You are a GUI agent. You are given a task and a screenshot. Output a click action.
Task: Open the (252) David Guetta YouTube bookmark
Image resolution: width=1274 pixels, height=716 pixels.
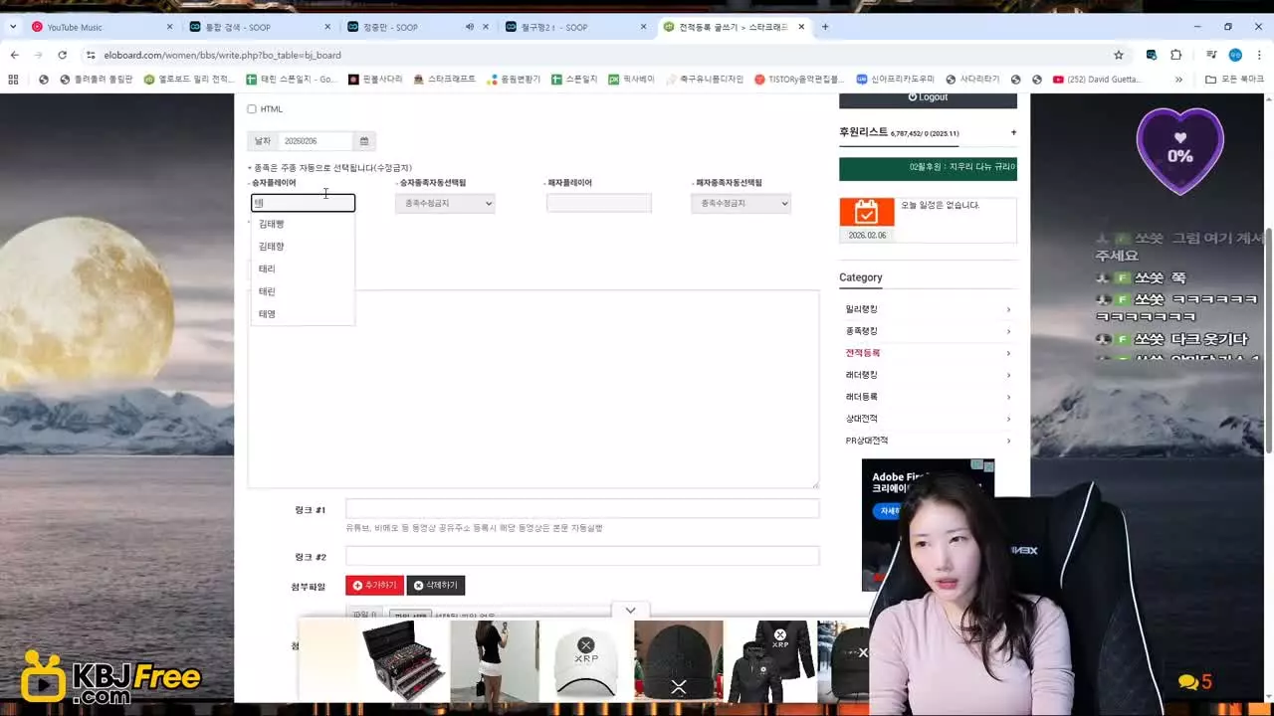tap(1098, 80)
